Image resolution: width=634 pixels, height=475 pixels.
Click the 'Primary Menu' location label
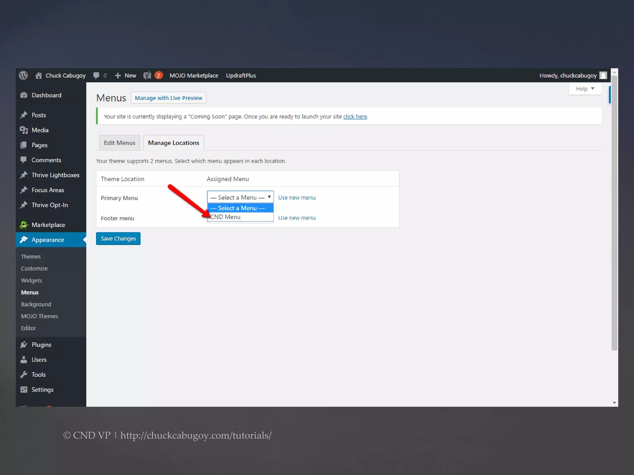(x=119, y=198)
